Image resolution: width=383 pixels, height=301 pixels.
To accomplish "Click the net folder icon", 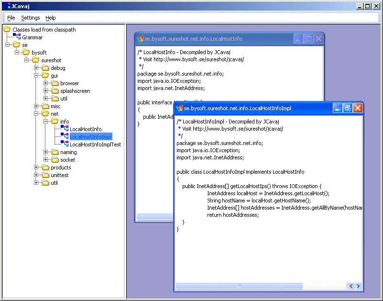I will tap(45, 114).
